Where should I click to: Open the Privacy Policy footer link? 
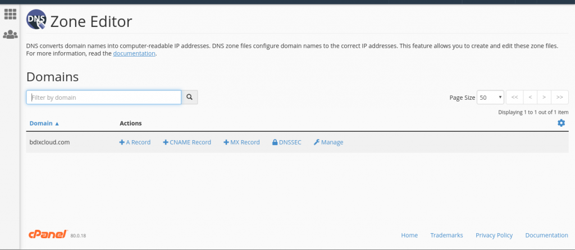click(494, 235)
